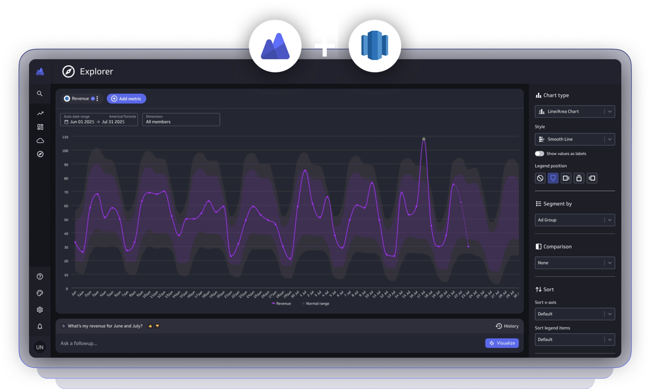
Task: Select the trending metrics icon in sidebar
Action: point(40,113)
